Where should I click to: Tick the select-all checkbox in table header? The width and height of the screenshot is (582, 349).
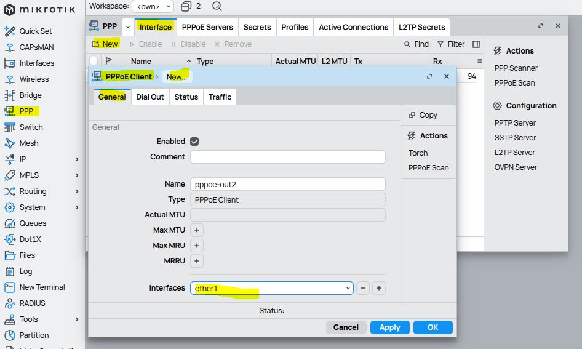pos(94,61)
